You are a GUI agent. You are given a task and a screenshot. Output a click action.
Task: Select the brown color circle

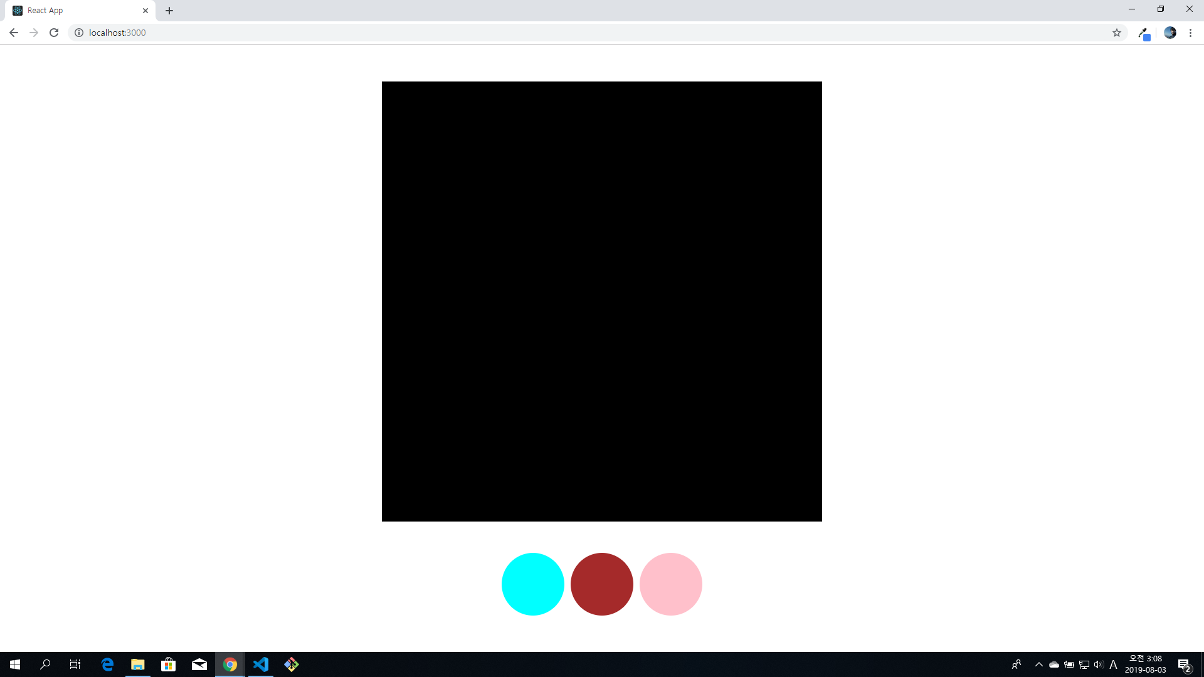click(601, 584)
